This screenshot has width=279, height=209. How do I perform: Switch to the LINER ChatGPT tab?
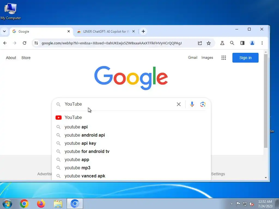point(106,32)
